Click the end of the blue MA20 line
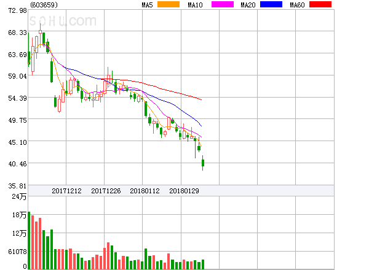Image resolution: width=369 pixels, height=270 pixels. [202, 126]
